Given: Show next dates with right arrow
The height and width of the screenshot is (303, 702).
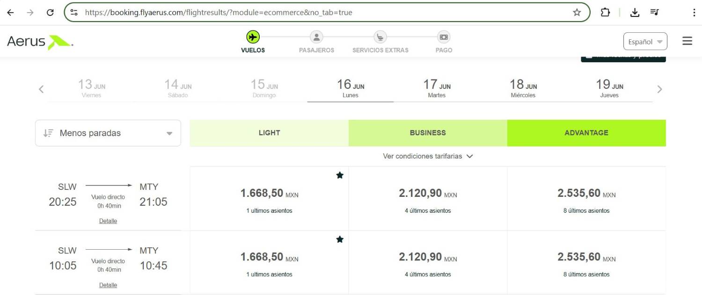Looking at the screenshot, I should click(659, 89).
